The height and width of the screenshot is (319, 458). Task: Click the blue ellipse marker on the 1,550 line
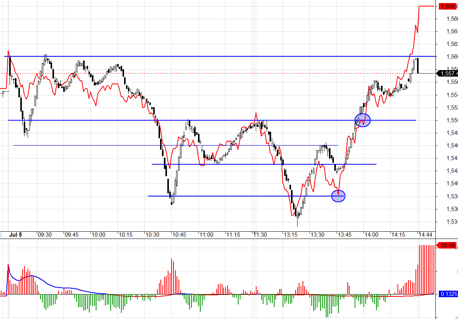point(363,120)
